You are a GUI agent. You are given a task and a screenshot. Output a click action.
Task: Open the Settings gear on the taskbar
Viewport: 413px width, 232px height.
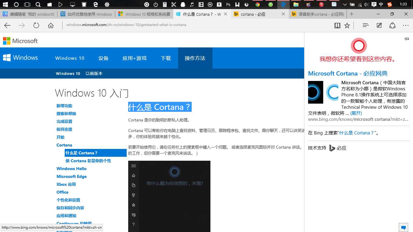click(x=107, y=5)
